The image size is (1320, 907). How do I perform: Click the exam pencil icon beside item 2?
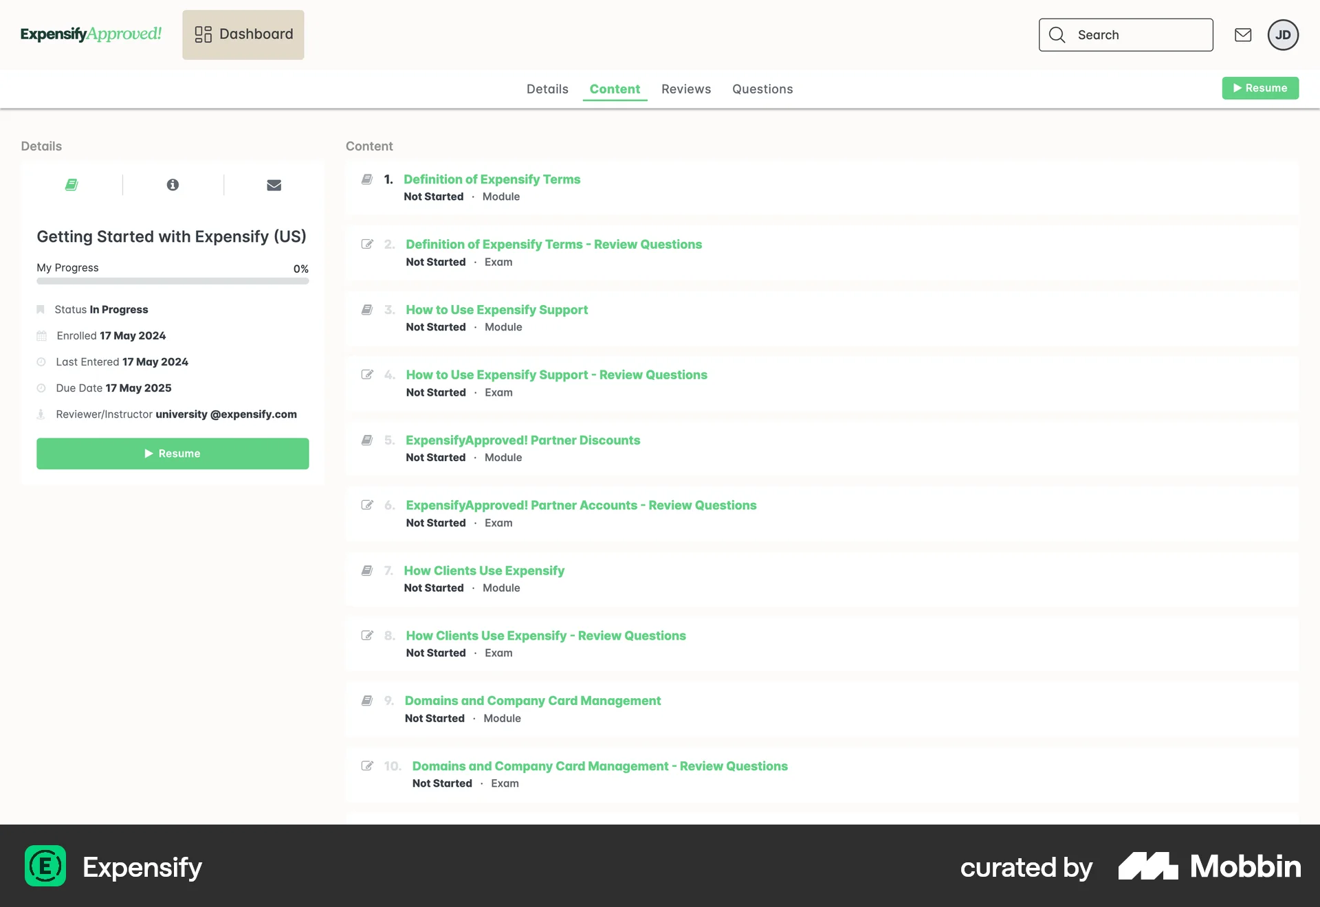pyautogui.click(x=366, y=243)
